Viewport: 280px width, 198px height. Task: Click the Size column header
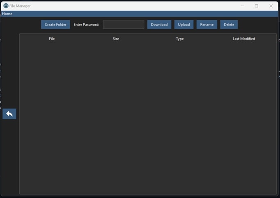point(116,39)
